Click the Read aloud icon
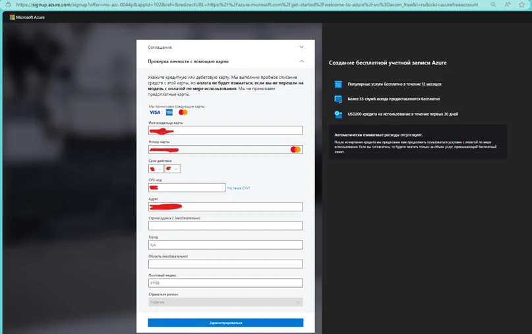This screenshot has height=334, width=532. click(x=508, y=5)
